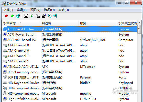Click the connect to remote computer toolbar icon

[x=18, y=16]
